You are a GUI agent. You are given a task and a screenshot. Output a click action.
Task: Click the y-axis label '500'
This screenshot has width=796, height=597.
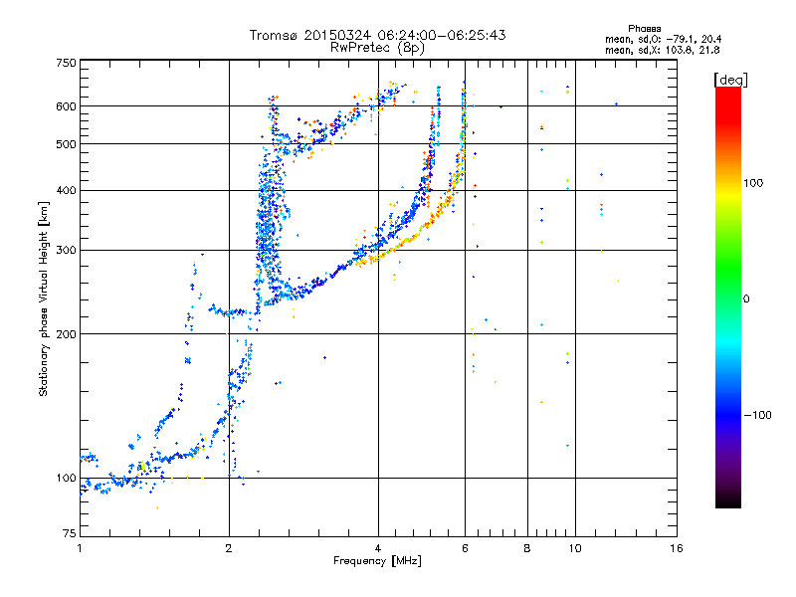click(x=66, y=144)
